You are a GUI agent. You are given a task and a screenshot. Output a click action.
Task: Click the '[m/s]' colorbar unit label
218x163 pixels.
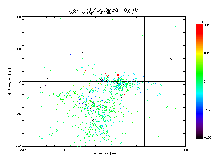pos(200,22)
